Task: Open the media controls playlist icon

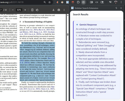Action: (x=110, y=2)
